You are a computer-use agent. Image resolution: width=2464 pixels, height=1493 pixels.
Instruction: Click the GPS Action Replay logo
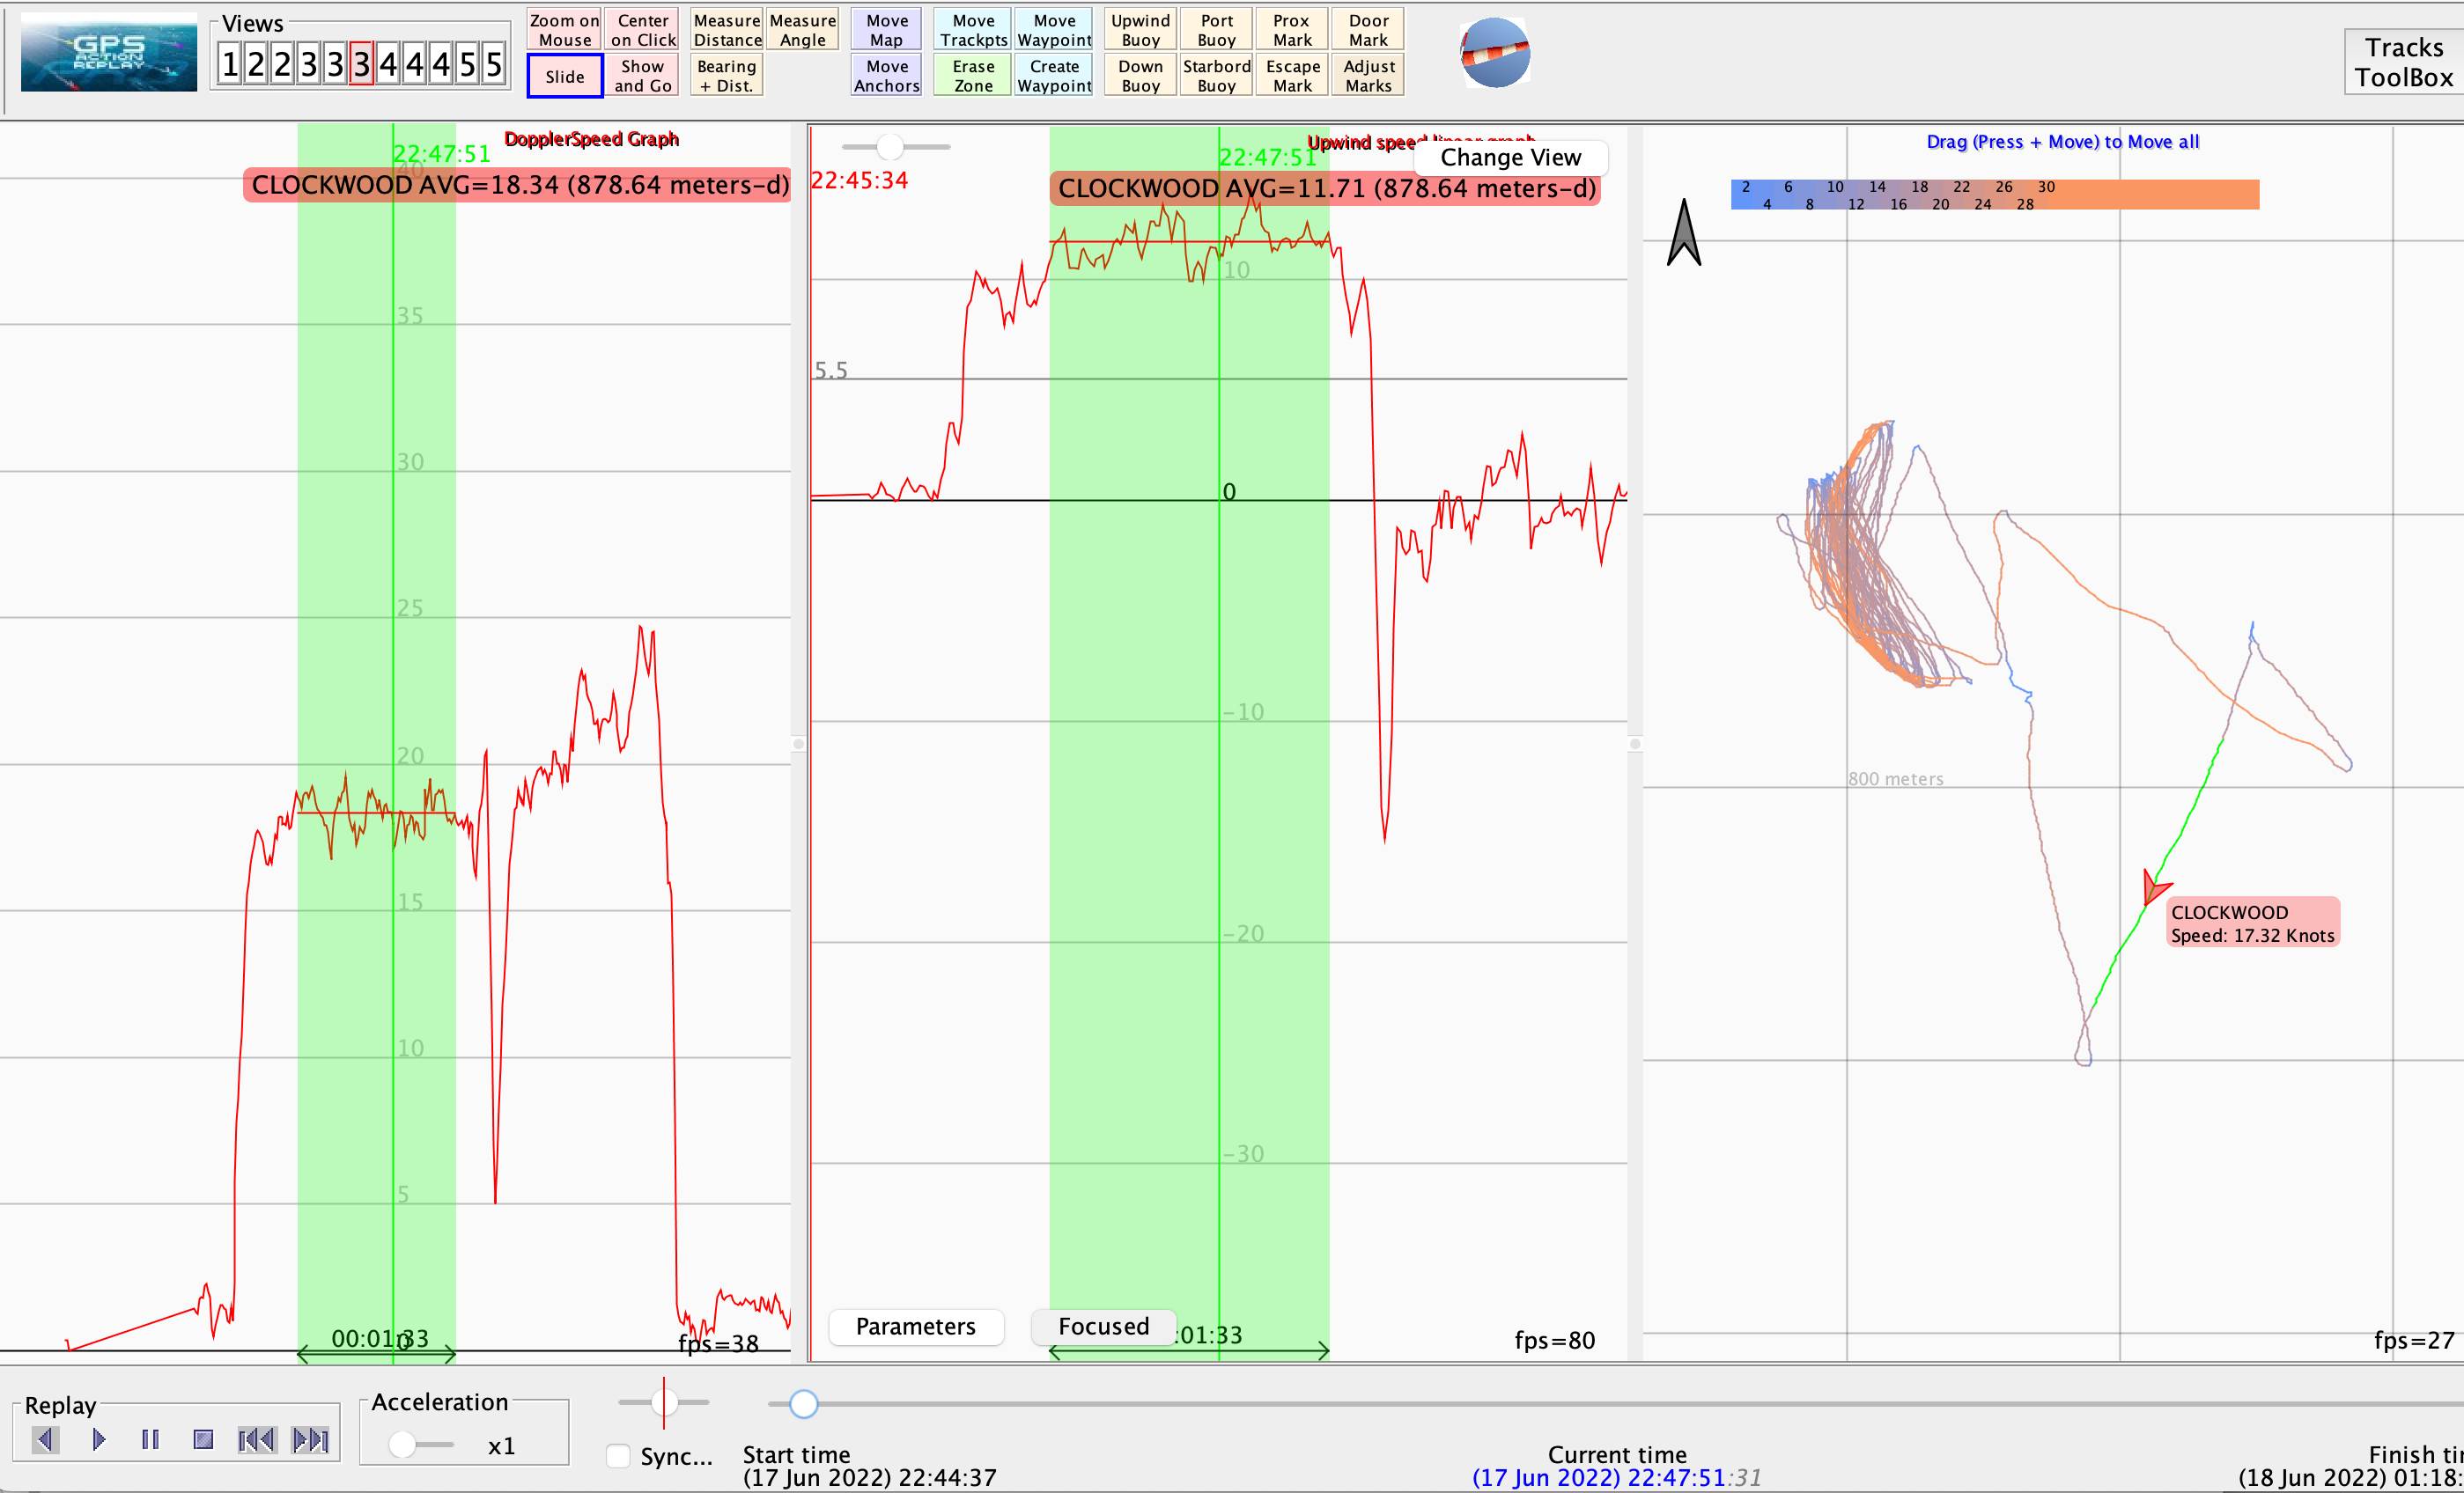coord(108,53)
